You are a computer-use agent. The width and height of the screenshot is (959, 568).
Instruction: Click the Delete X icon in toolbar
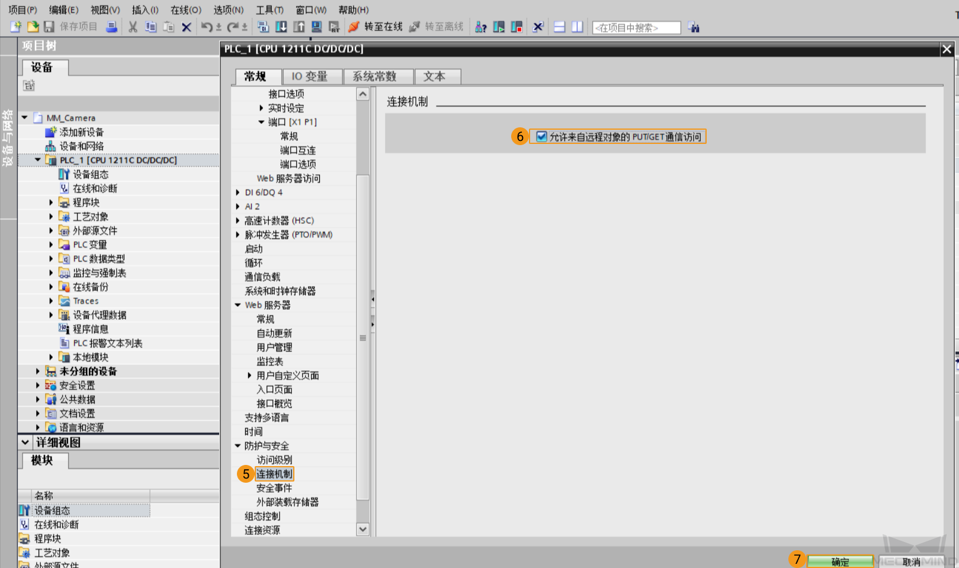[x=186, y=27]
